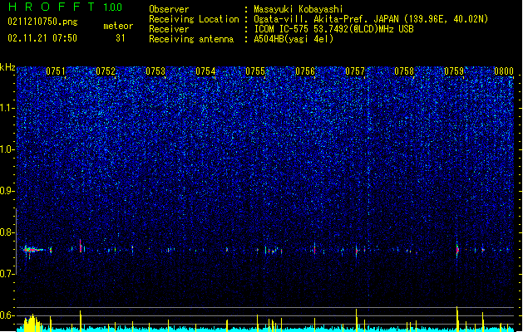Image resolution: width=523 pixels, height=332 pixels.
Task: Click the 0758 time marker
Action: click(x=404, y=71)
